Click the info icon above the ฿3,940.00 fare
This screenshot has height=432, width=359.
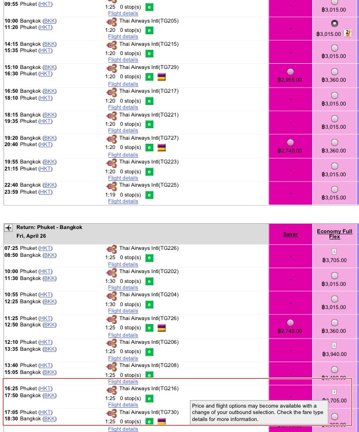[x=335, y=345]
